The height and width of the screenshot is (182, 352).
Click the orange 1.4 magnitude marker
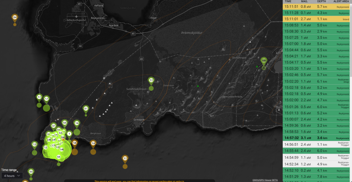pyautogui.click(x=93, y=143)
